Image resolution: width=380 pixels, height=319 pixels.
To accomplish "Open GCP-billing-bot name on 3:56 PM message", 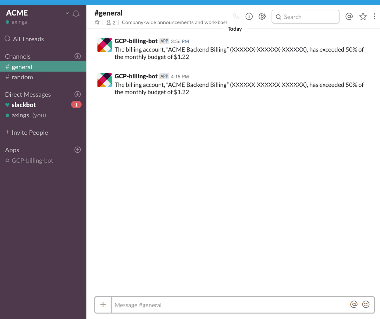I will pyautogui.click(x=136, y=41).
